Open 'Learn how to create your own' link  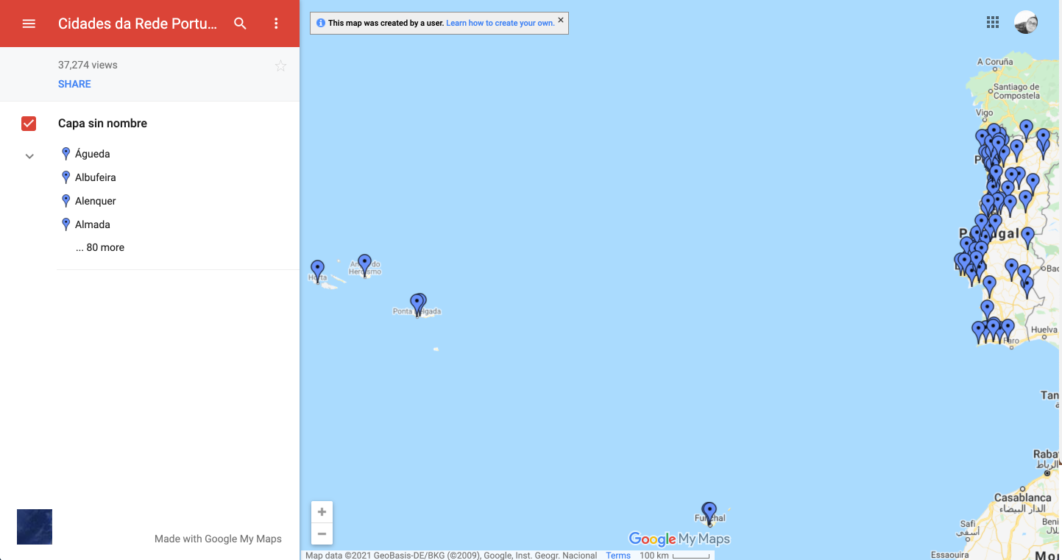pyautogui.click(x=500, y=23)
